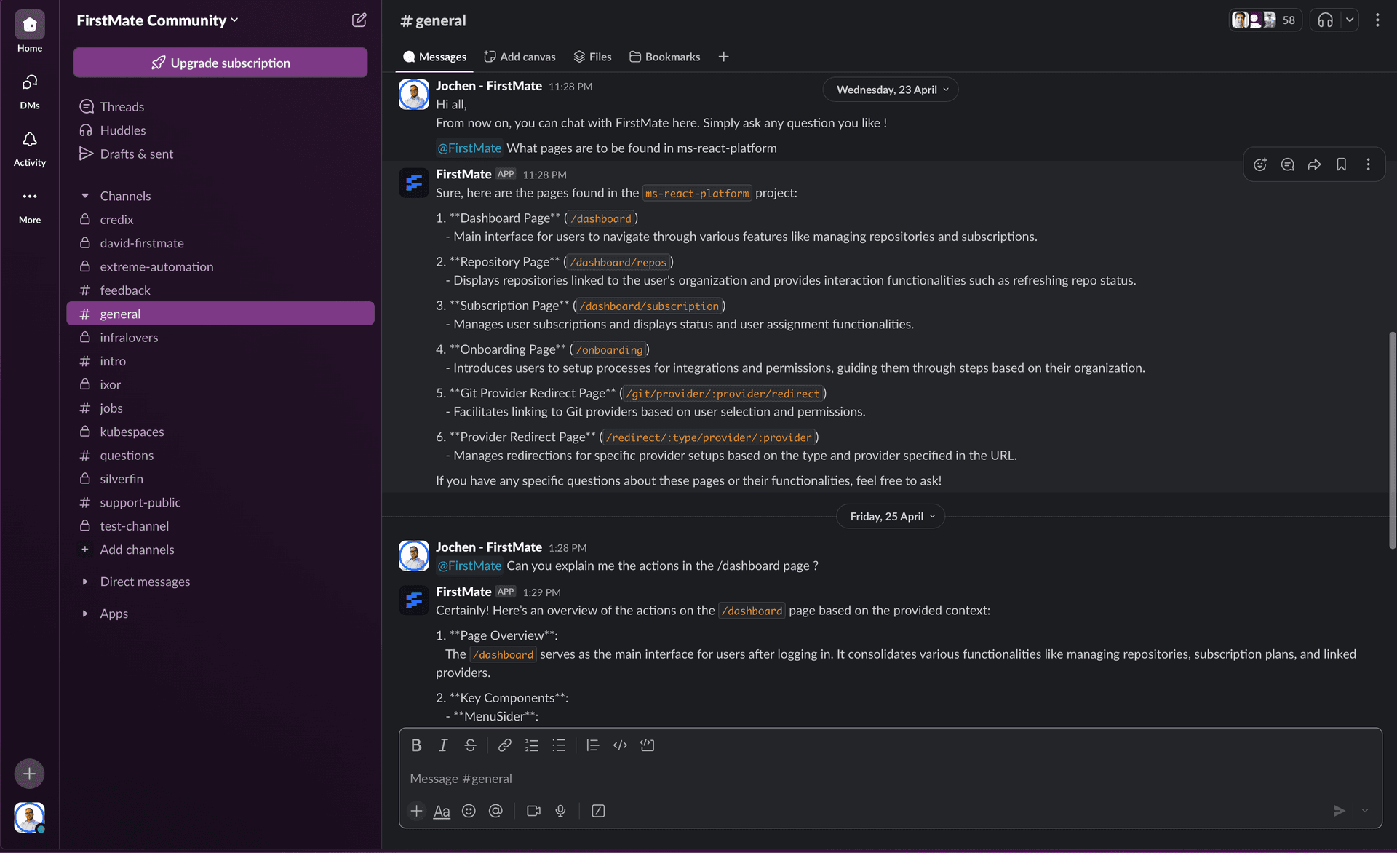Open the Bookmarks tab

click(665, 57)
